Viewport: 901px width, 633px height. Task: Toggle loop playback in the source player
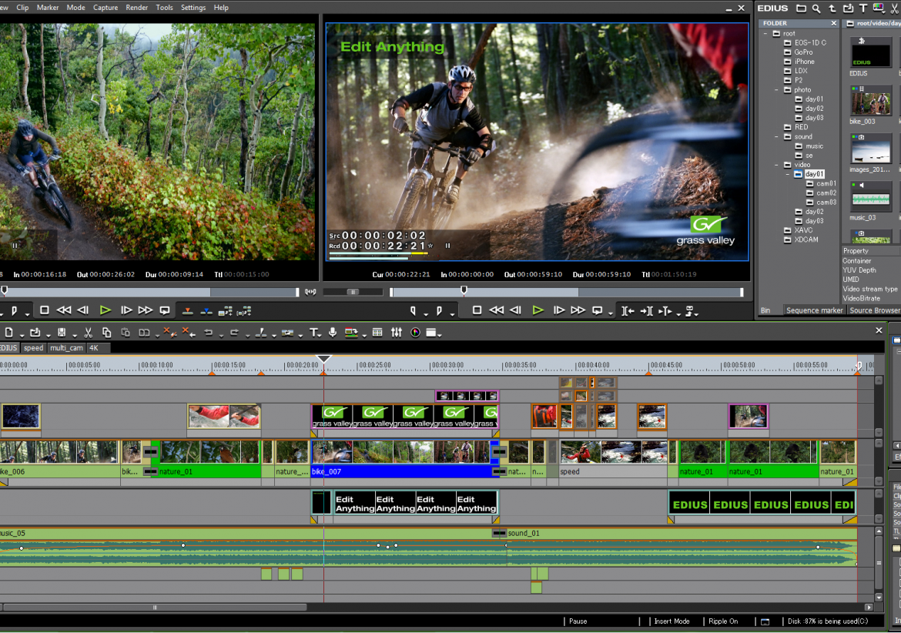click(165, 310)
